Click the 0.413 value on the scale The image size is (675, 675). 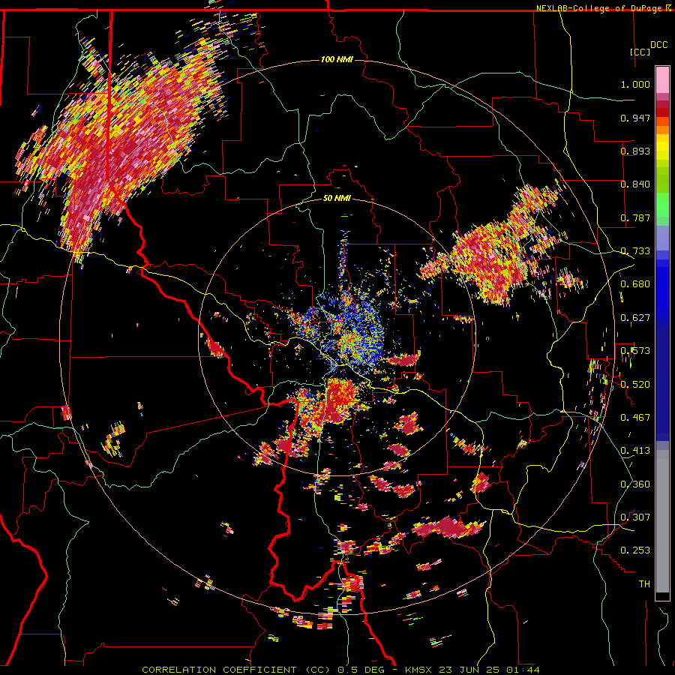635,451
